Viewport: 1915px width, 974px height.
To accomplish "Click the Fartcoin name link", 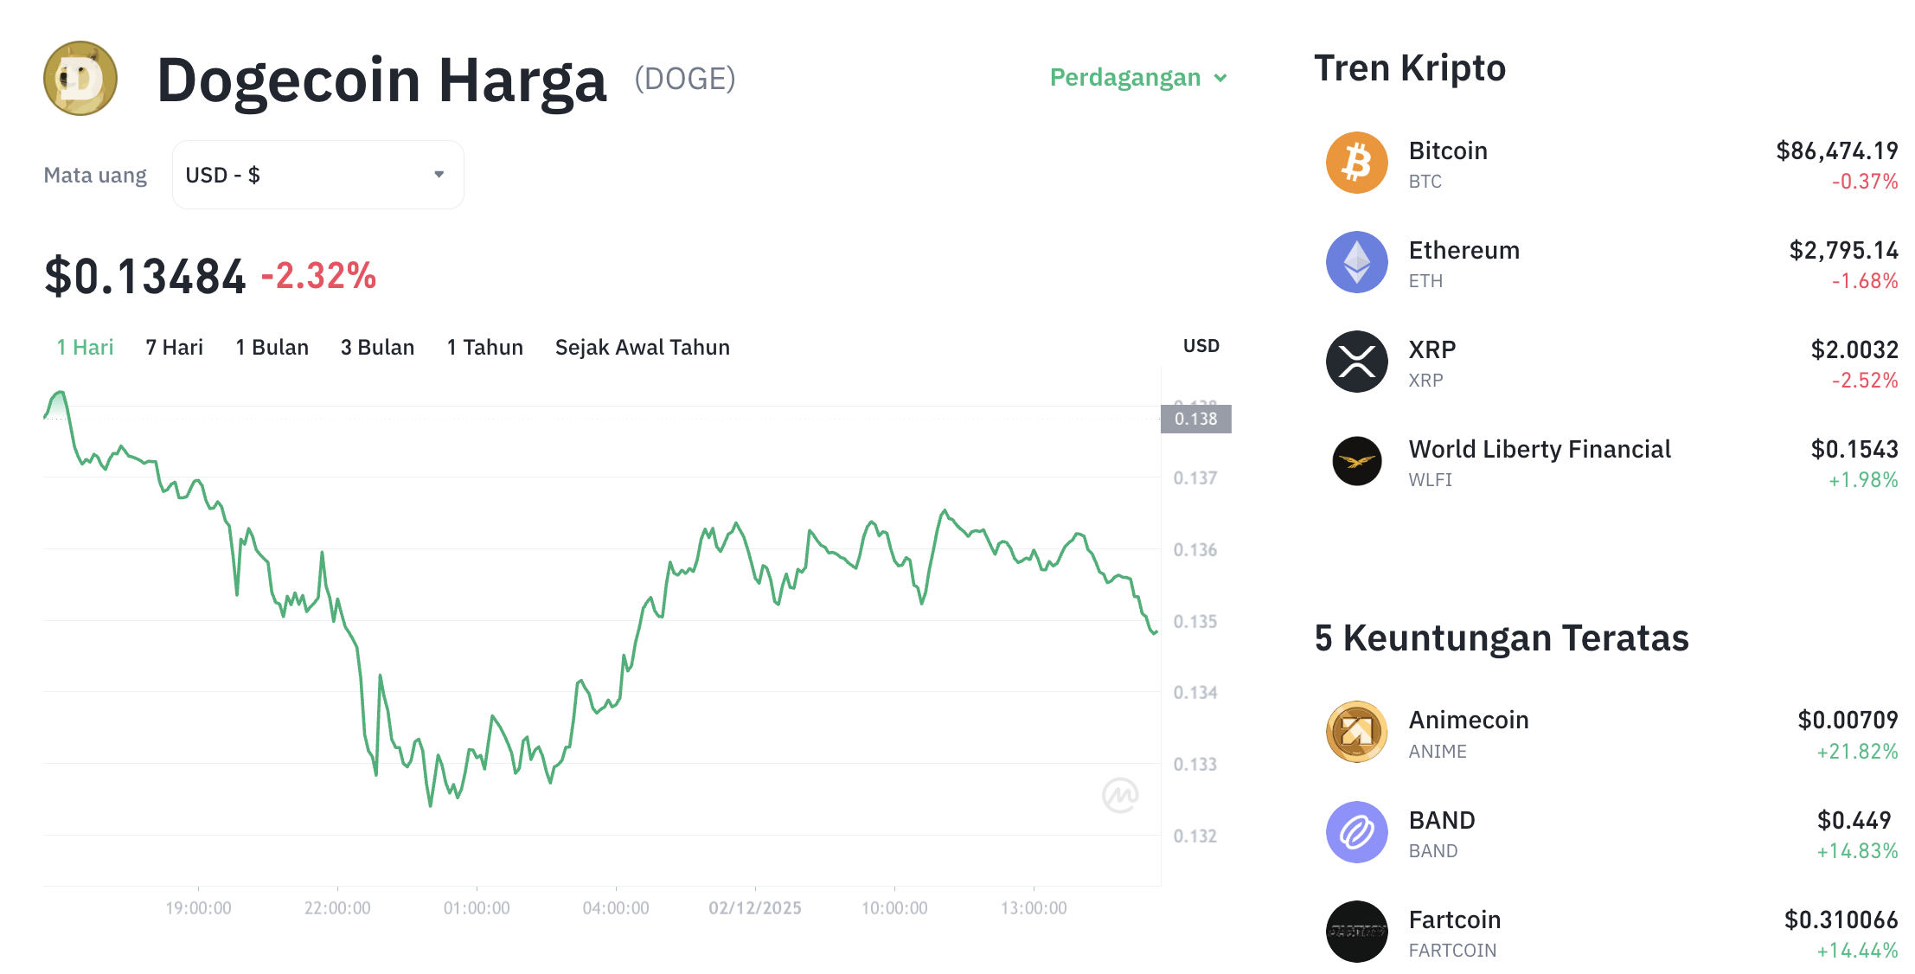I will [x=1455, y=920].
